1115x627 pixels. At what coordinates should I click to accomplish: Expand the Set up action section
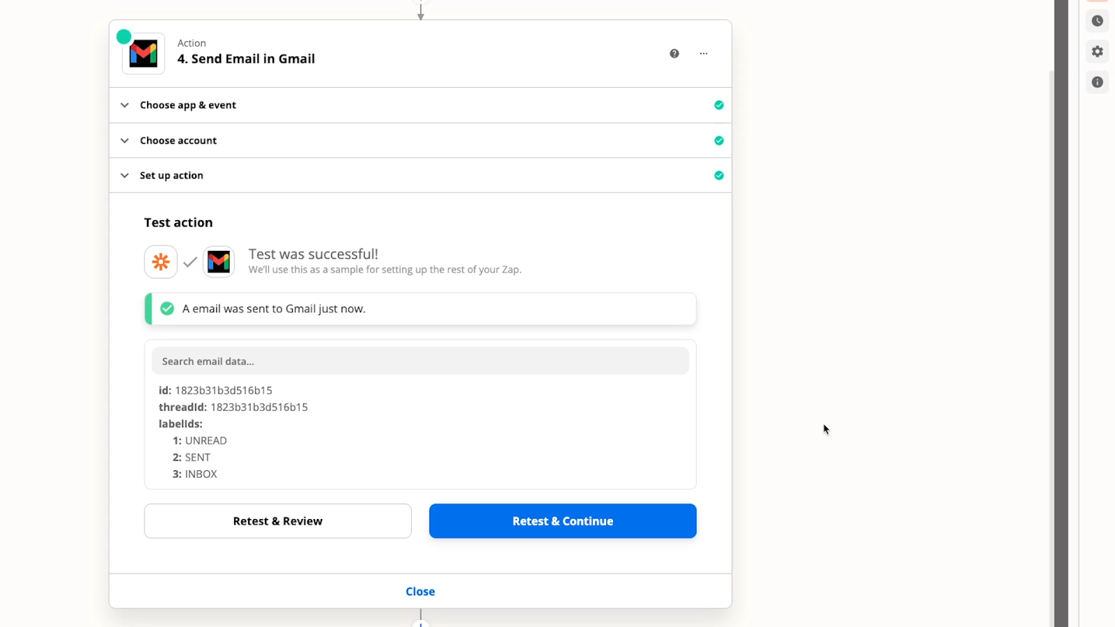click(x=420, y=176)
